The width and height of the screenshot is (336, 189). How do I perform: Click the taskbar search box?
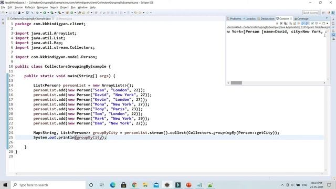(48, 185)
